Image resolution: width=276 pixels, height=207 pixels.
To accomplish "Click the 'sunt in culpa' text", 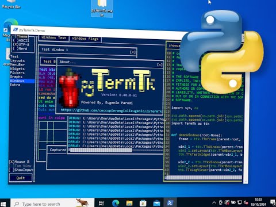I will tap(52, 118).
